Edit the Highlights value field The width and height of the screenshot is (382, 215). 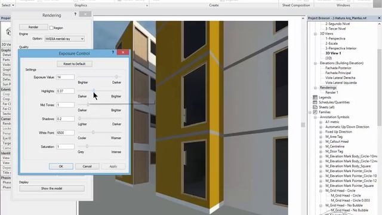coord(65,91)
